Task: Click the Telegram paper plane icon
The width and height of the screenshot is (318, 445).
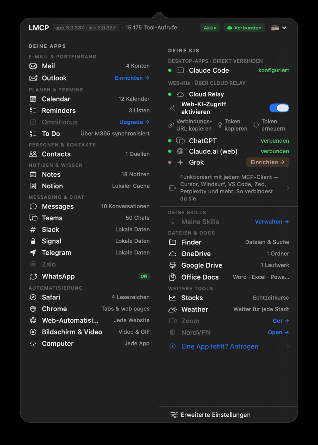Action: tap(33, 253)
